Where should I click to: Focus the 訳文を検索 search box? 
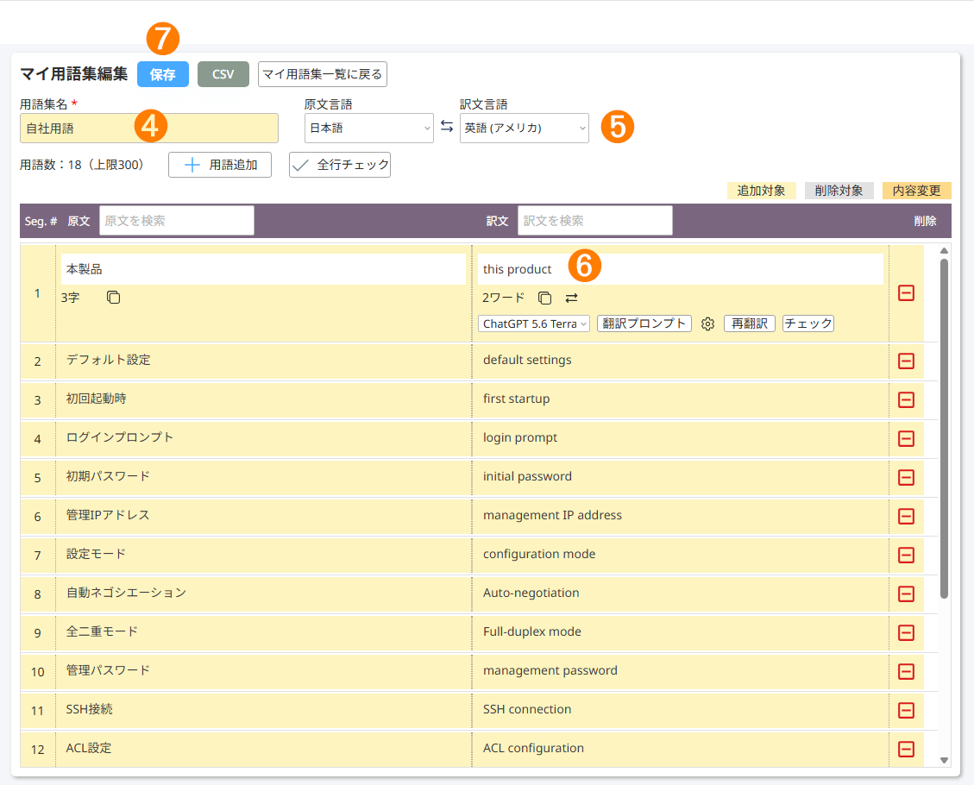tap(595, 221)
